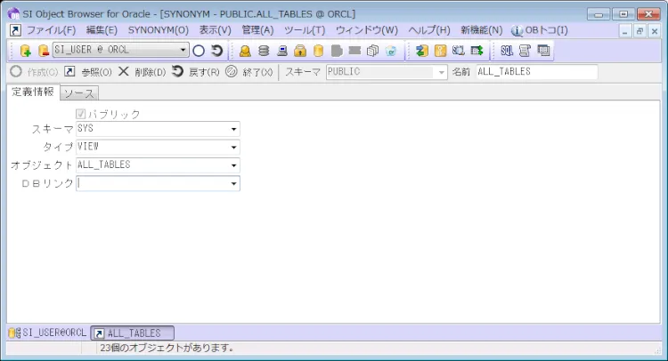
Task: Click the 削除(D) button
Action: pyautogui.click(x=142, y=72)
